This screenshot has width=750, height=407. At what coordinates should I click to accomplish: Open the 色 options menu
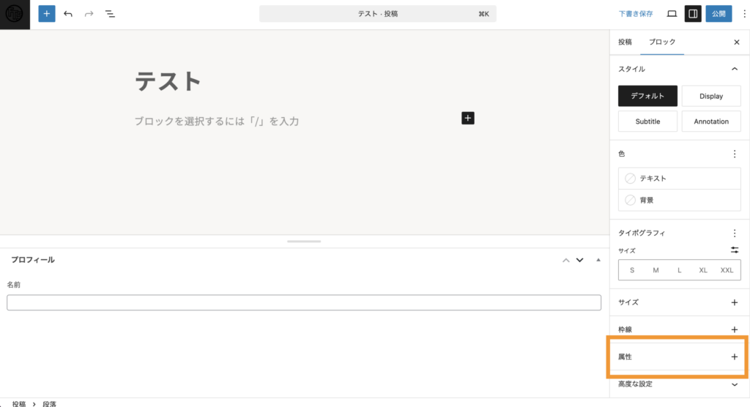tap(734, 154)
